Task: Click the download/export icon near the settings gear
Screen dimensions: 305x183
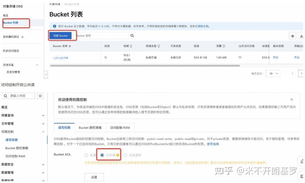Action: coord(302,36)
